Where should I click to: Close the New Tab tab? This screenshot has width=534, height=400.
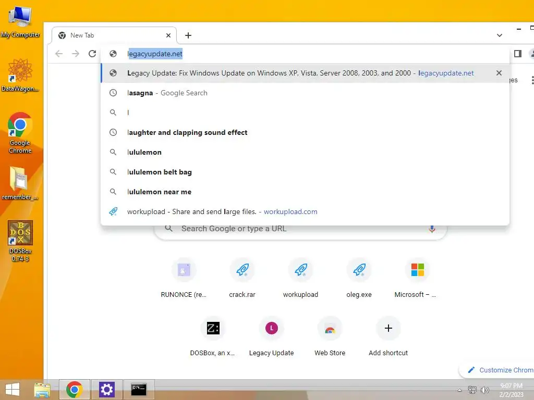(x=168, y=35)
